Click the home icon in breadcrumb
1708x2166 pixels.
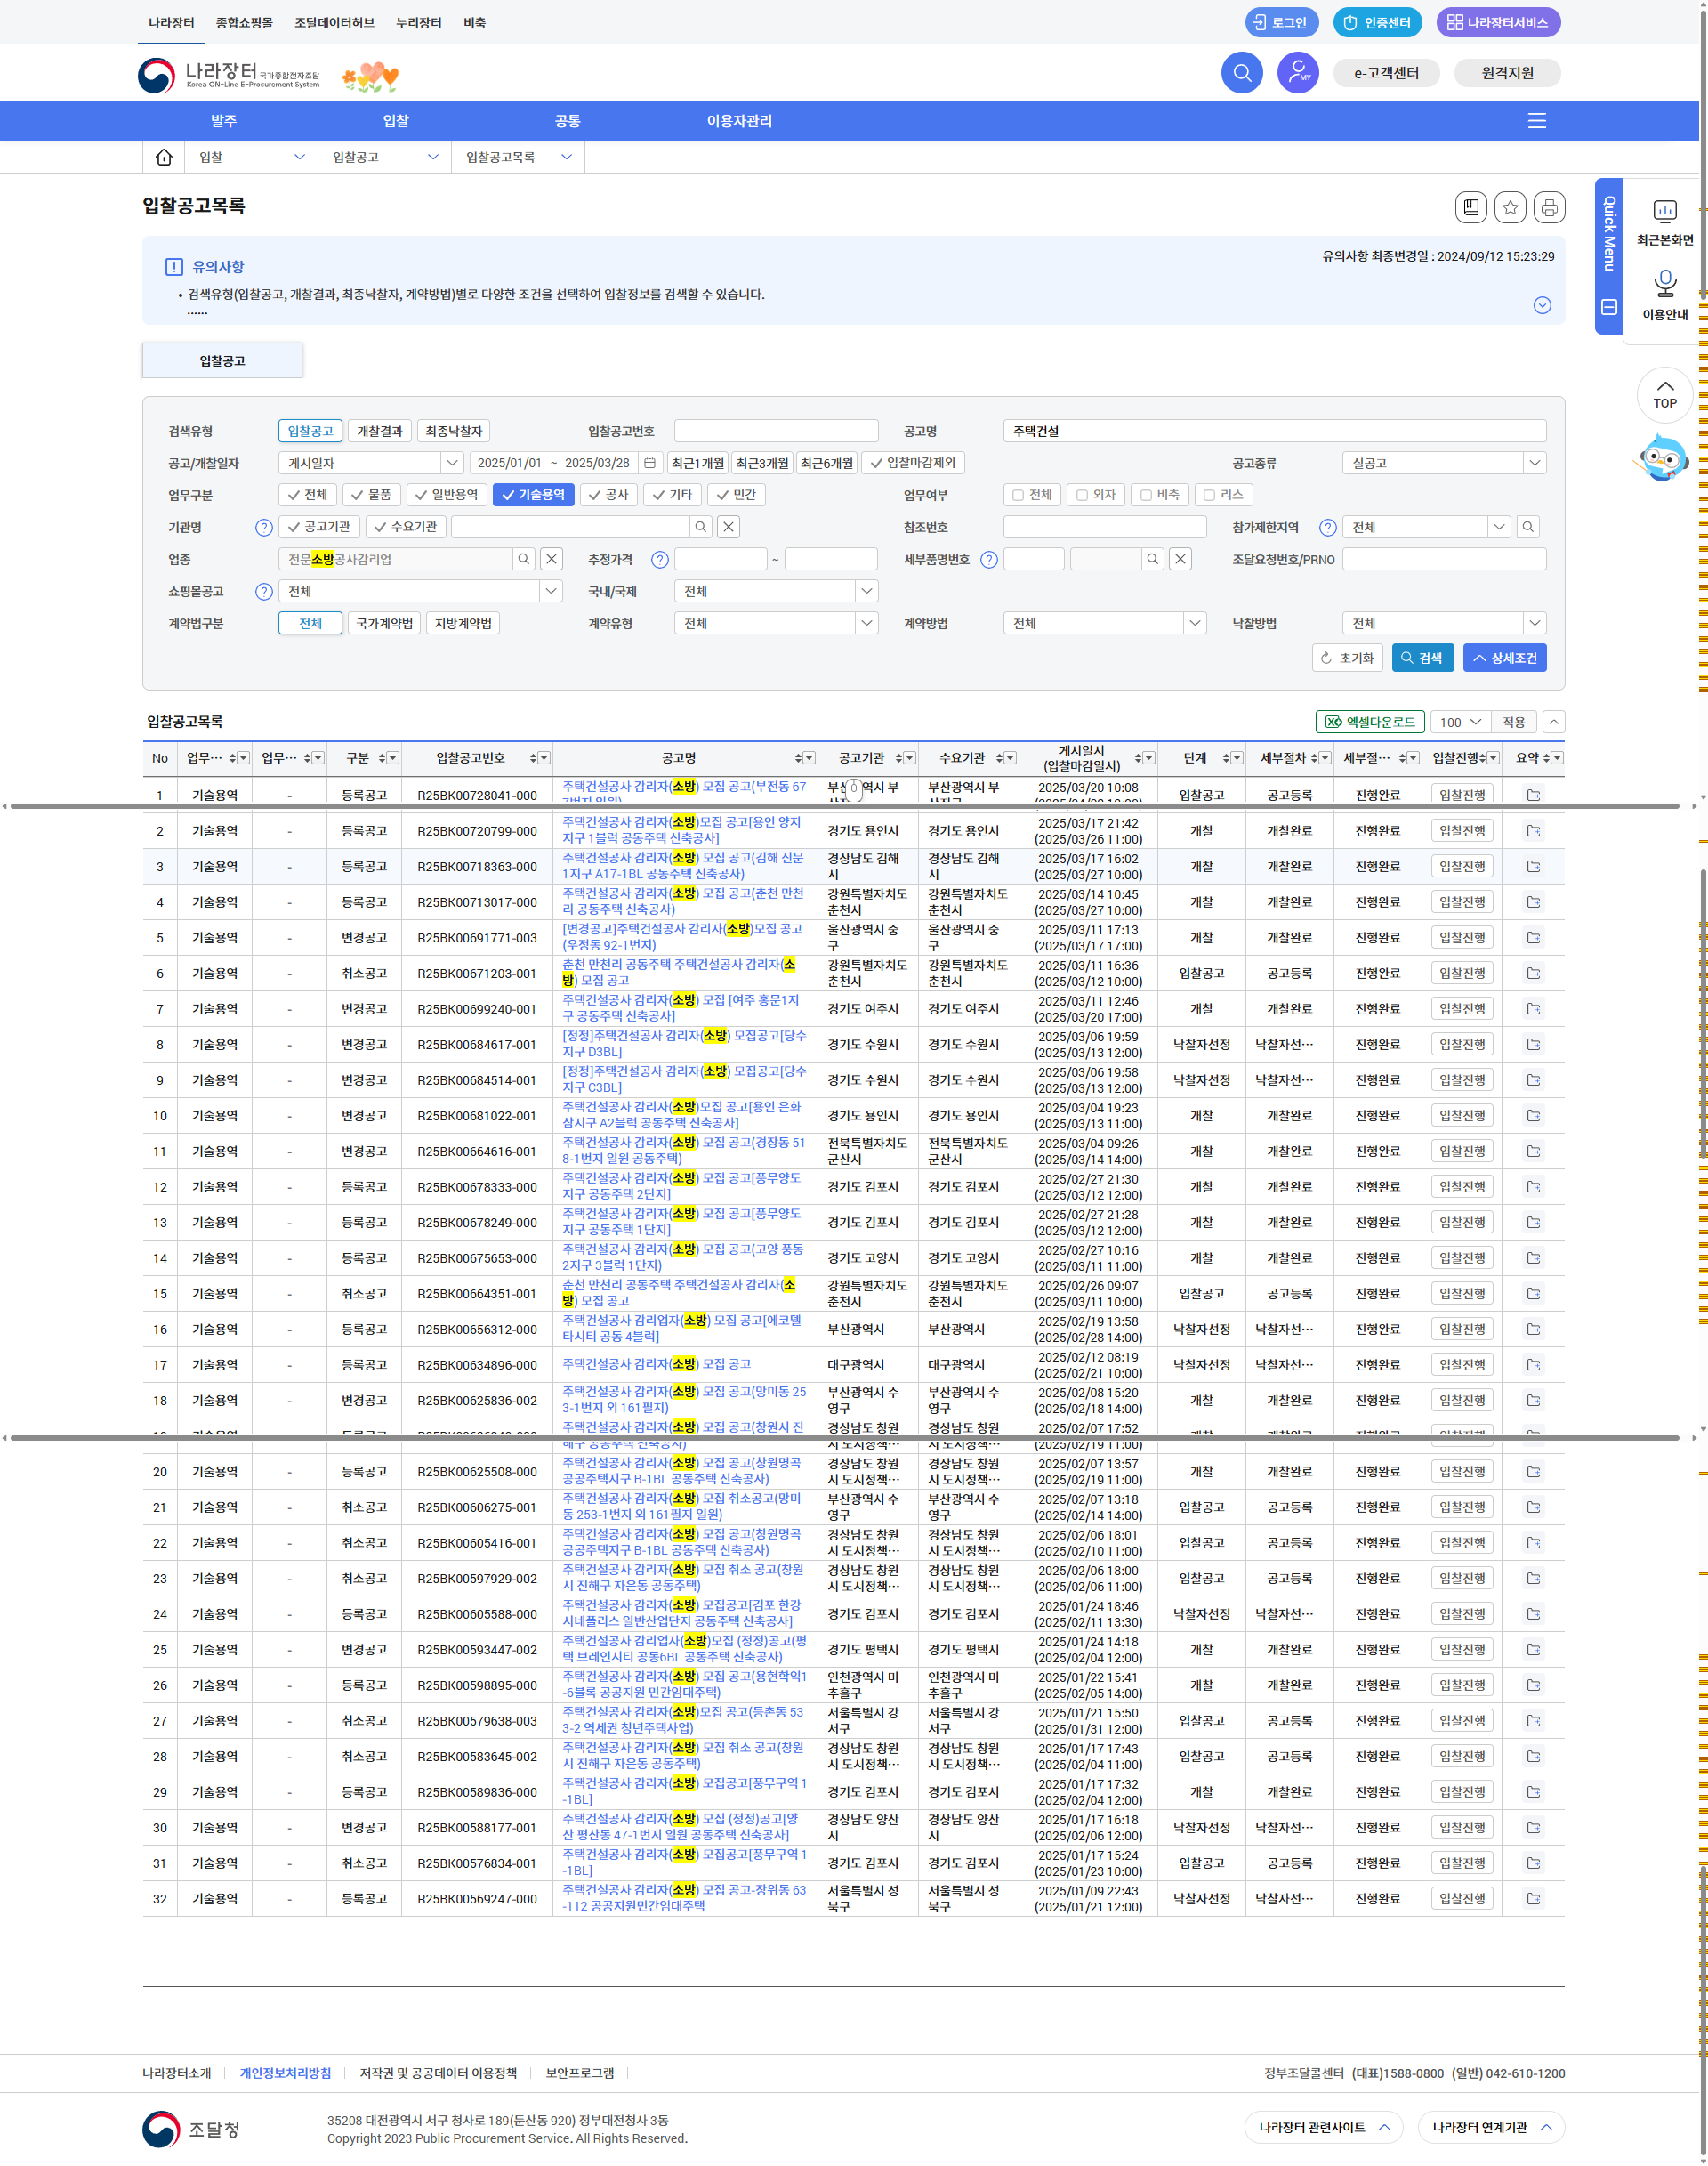click(164, 158)
